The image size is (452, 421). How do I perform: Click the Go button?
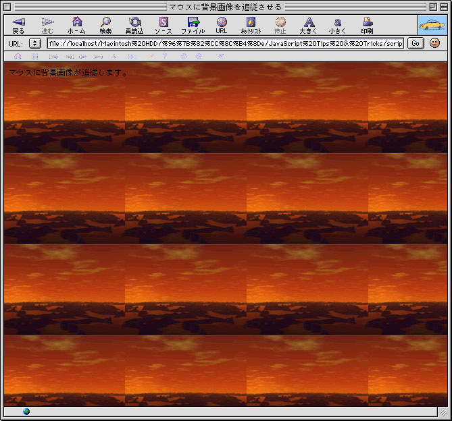coord(416,43)
